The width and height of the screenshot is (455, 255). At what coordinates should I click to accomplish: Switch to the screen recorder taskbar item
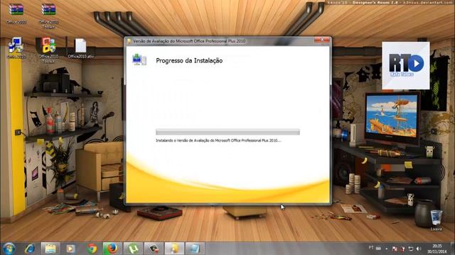click(154, 249)
